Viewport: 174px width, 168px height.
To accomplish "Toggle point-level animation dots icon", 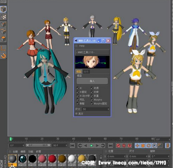I will [x=160, y=145].
